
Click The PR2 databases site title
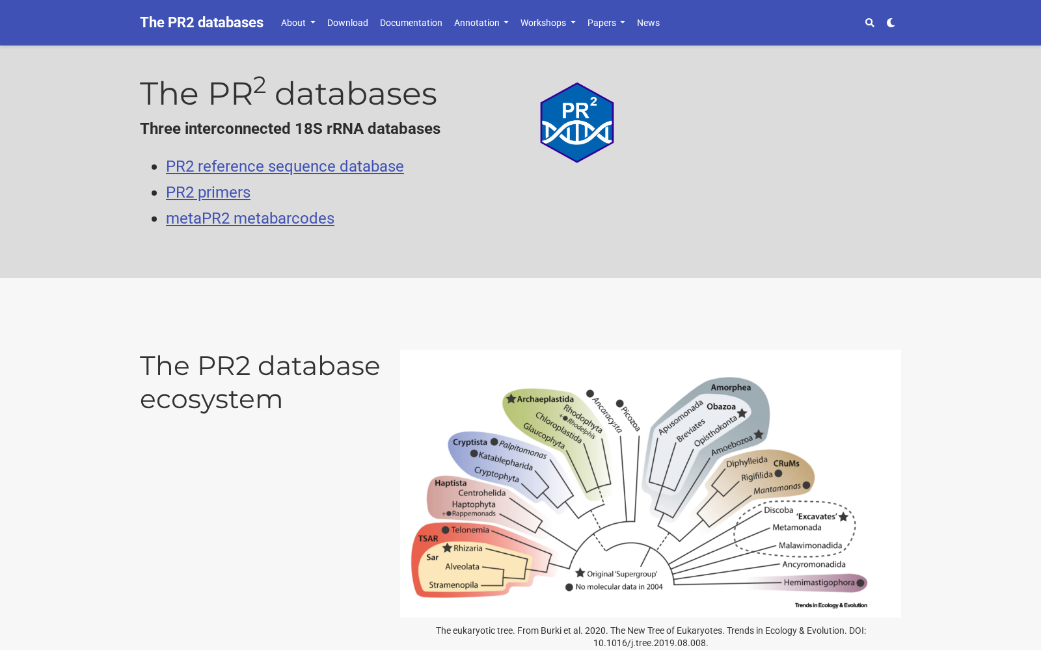[202, 22]
